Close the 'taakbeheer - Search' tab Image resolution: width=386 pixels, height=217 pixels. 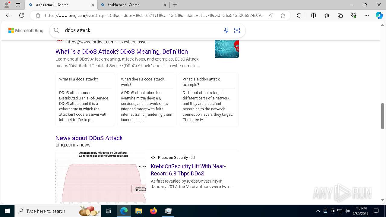click(165, 5)
